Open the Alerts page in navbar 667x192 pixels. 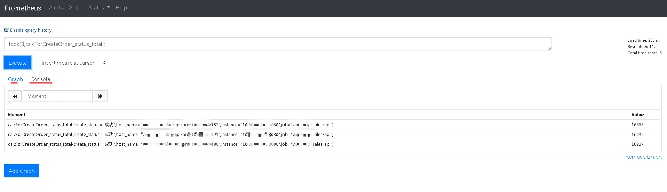click(56, 7)
